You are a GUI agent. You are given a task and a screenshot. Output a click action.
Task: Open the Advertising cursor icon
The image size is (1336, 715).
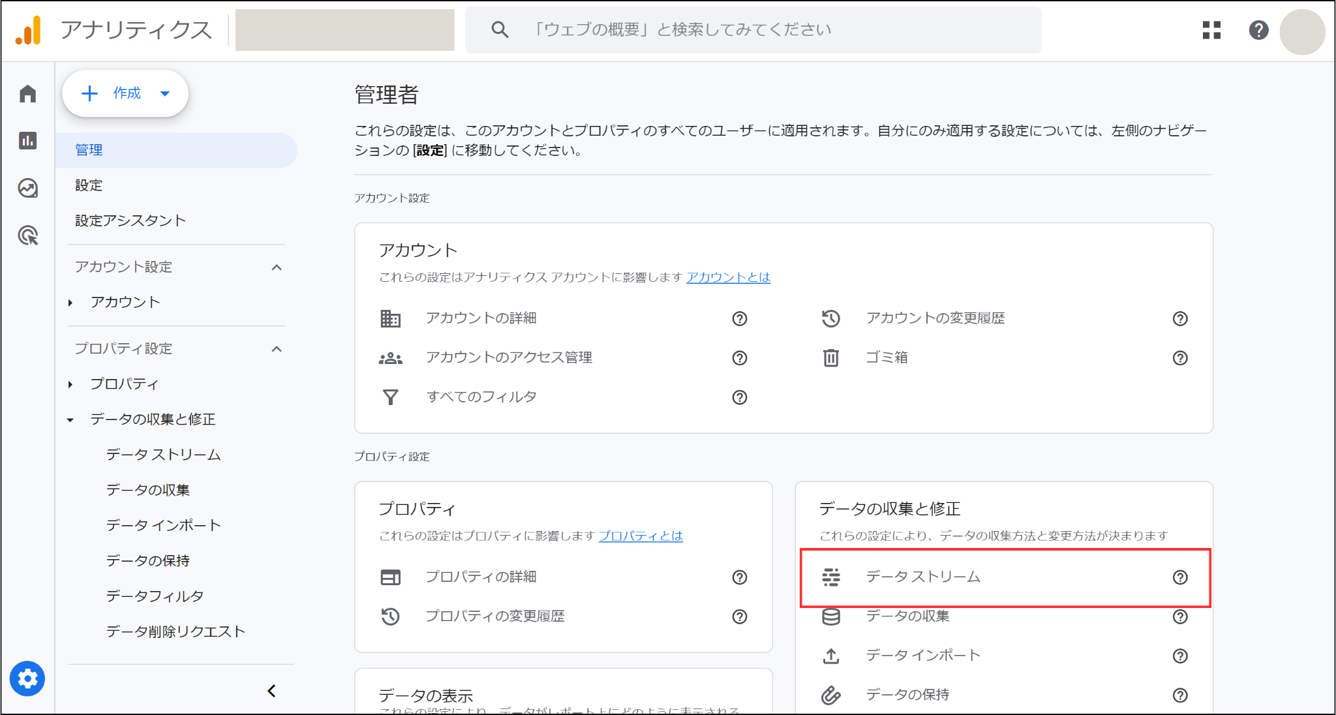click(27, 235)
